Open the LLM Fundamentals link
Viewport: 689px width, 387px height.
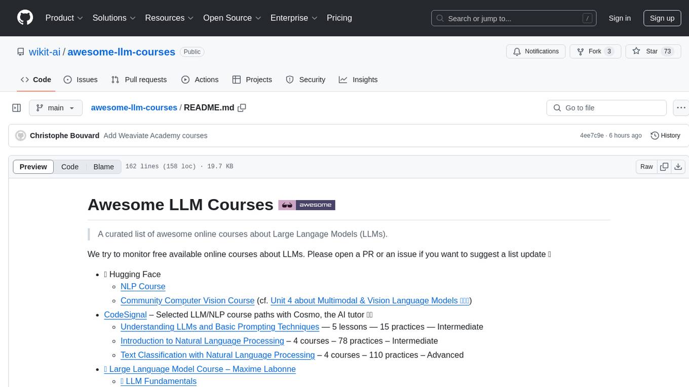tap(159, 381)
